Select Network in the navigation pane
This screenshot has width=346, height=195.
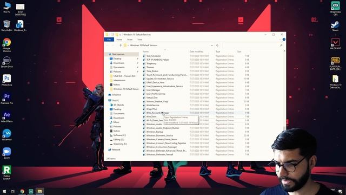(x=116, y=149)
